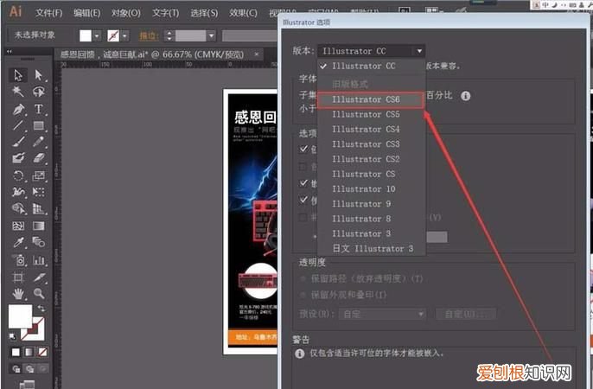Set paint mode to None in toolbox
593x389 pixels.
(43, 353)
